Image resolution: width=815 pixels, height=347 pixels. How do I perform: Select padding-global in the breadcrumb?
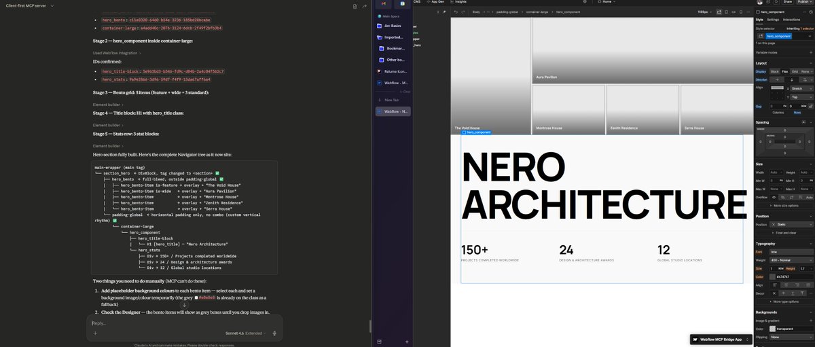click(507, 12)
